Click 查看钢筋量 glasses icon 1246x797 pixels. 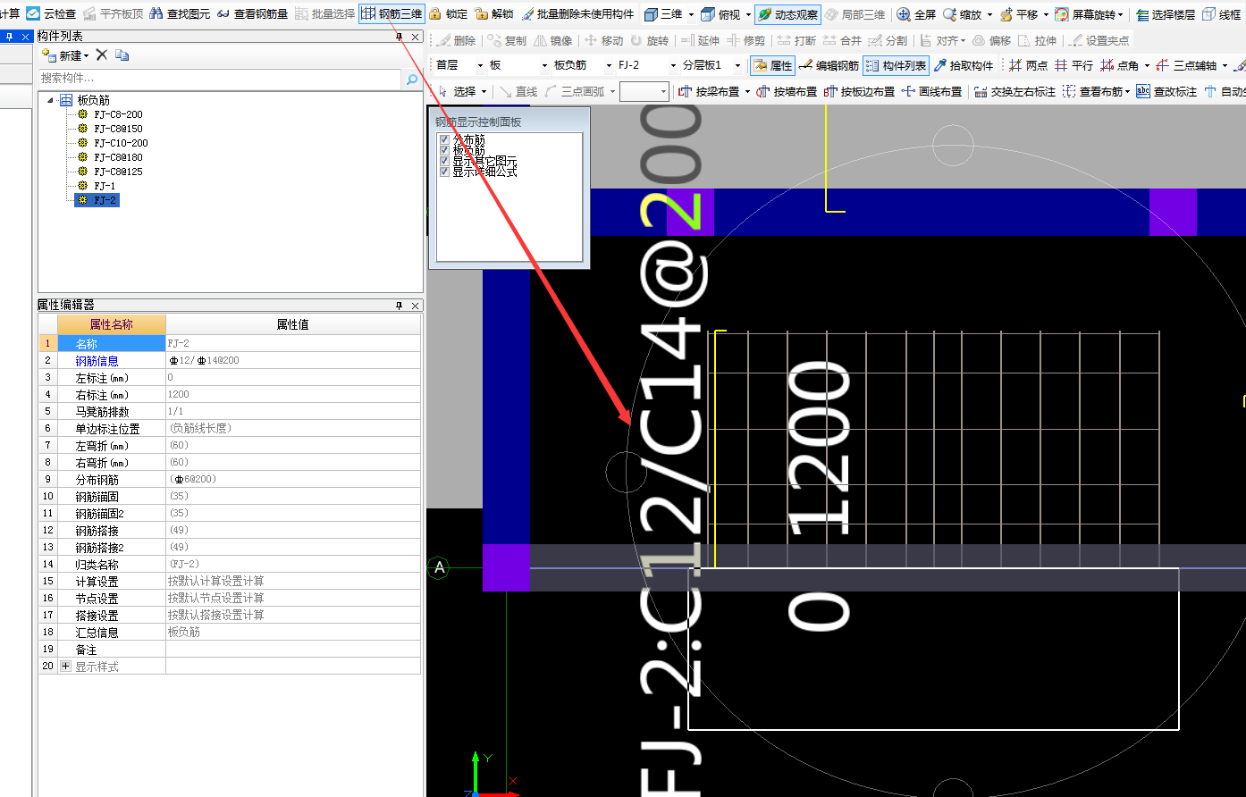(x=223, y=13)
